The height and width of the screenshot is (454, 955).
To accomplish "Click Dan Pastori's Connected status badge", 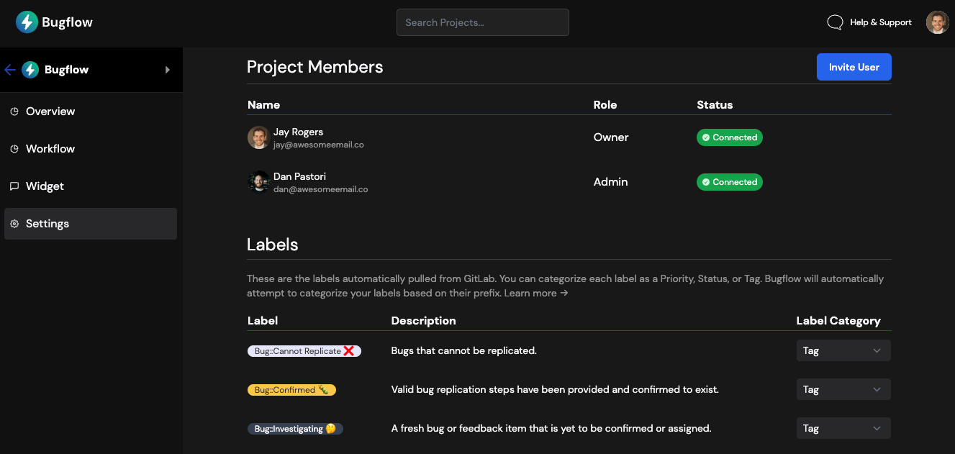I will [x=730, y=182].
